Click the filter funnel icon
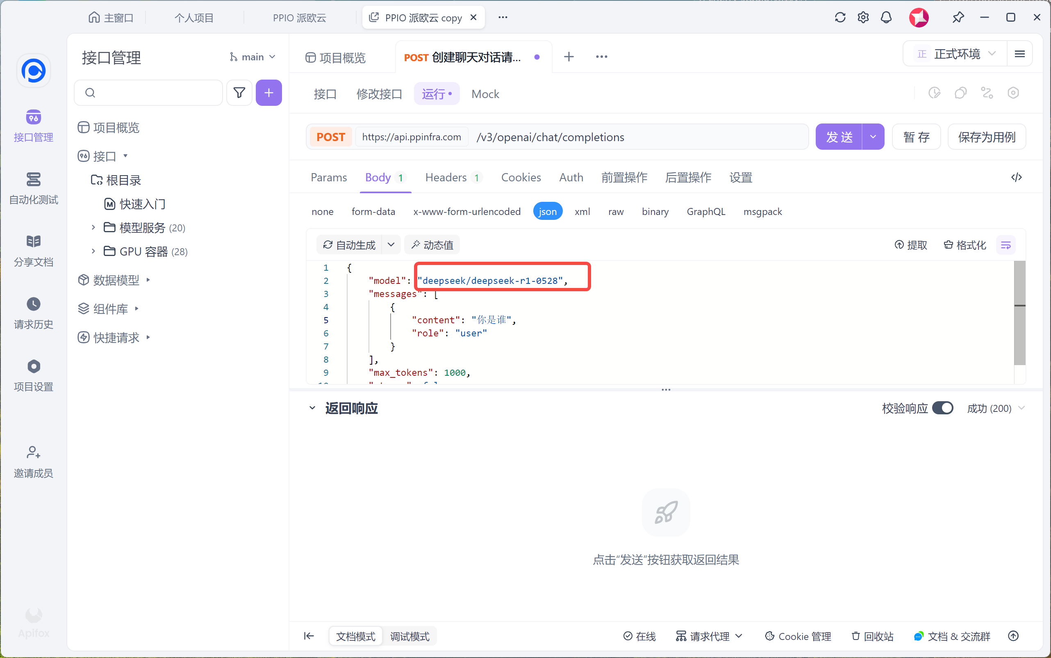The height and width of the screenshot is (658, 1051). pyautogui.click(x=239, y=93)
